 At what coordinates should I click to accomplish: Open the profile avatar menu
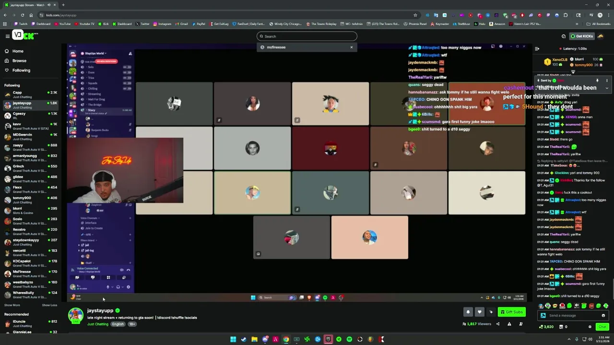point(600,36)
